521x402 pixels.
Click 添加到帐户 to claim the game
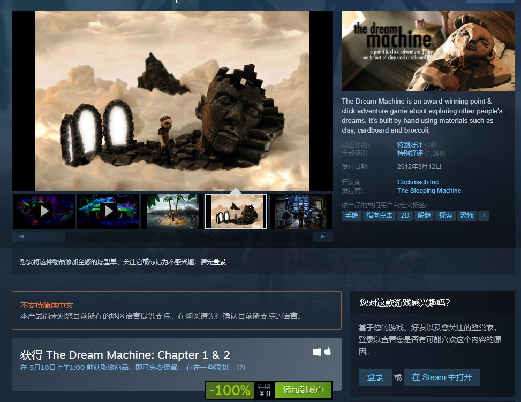pos(303,390)
